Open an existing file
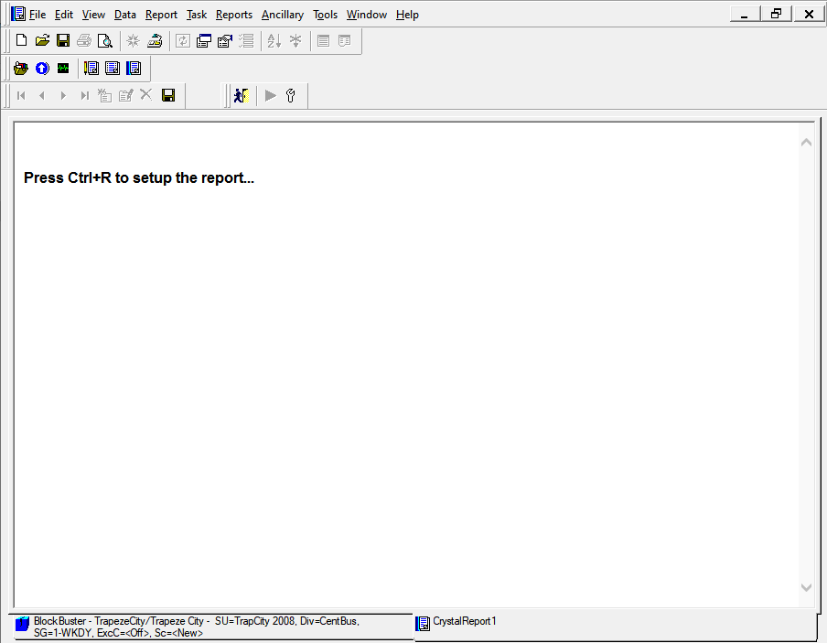 click(42, 40)
